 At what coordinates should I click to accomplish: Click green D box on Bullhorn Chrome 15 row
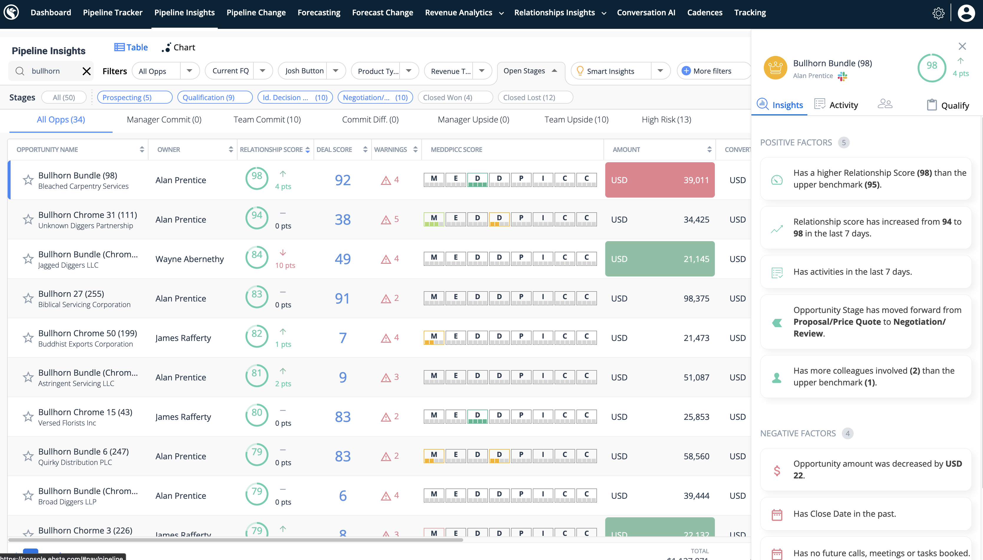[x=477, y=416]
